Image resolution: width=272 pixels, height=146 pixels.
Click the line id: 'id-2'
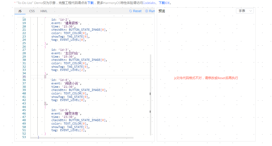(x=61, y=20)
